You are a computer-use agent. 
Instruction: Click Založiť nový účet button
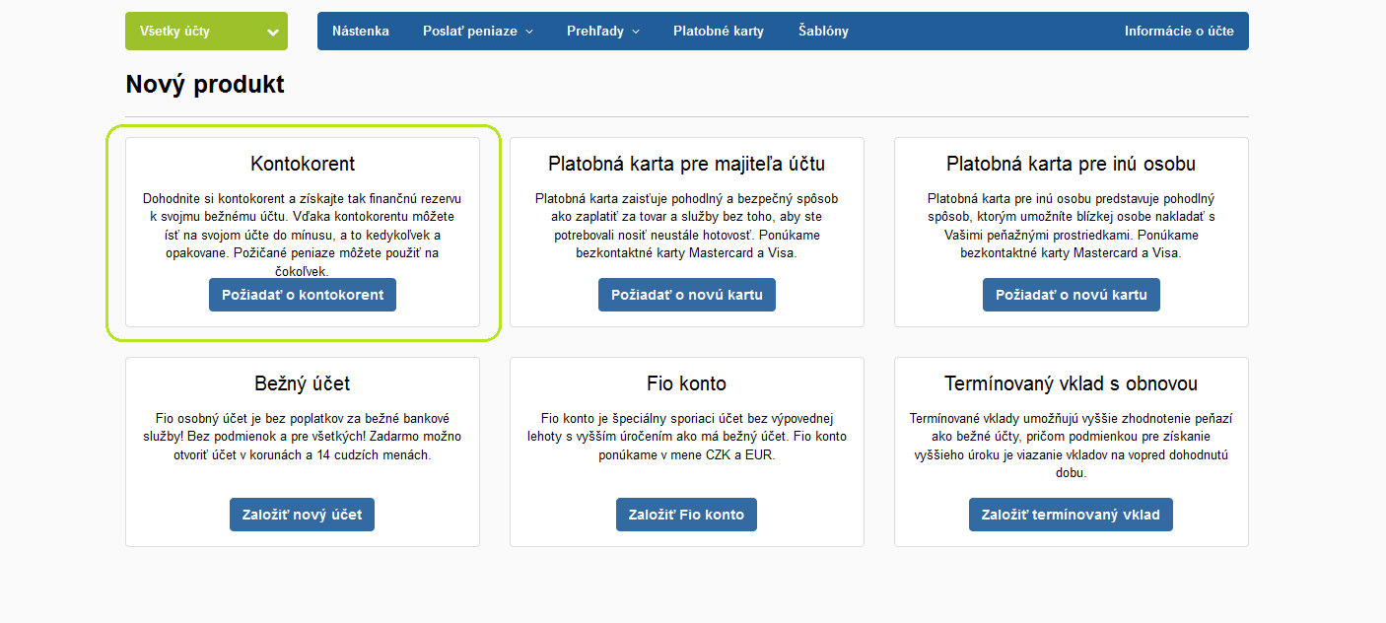click(x=303, y=515)
